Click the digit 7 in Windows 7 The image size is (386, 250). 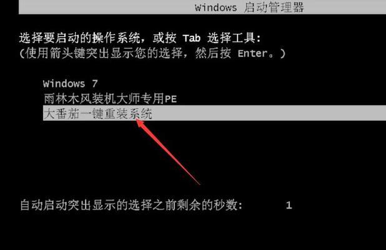pos(95,84)
